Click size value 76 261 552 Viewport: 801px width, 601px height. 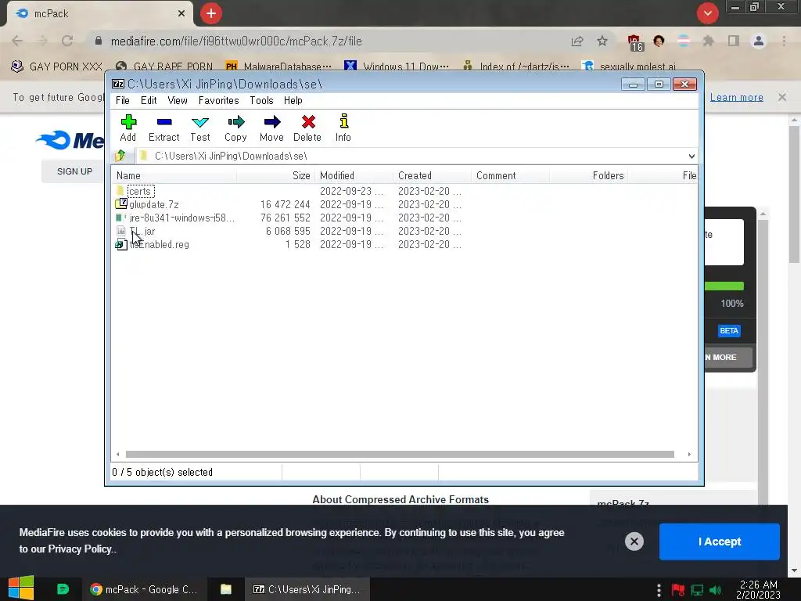coord(285,218)
